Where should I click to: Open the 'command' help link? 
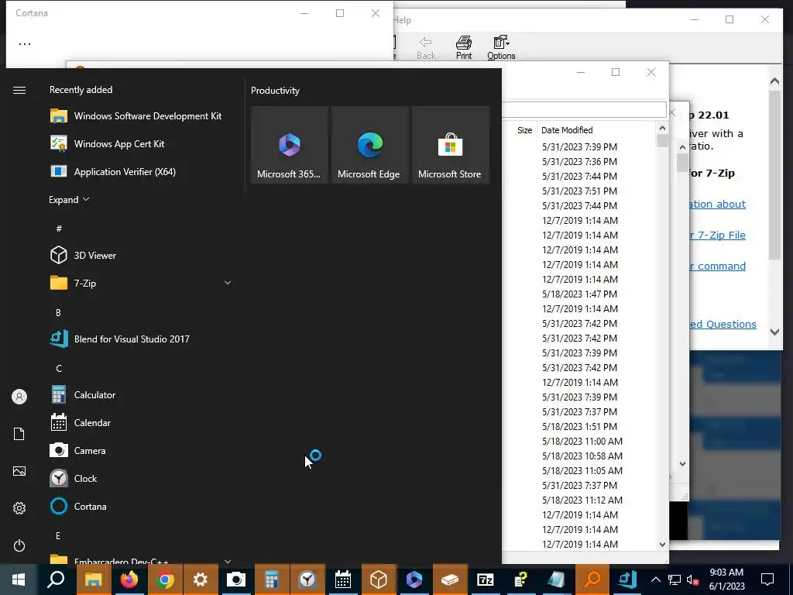(718, 267)
